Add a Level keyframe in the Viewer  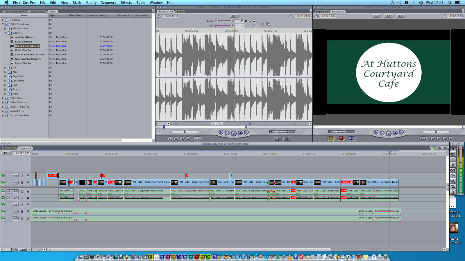[254, 21]
